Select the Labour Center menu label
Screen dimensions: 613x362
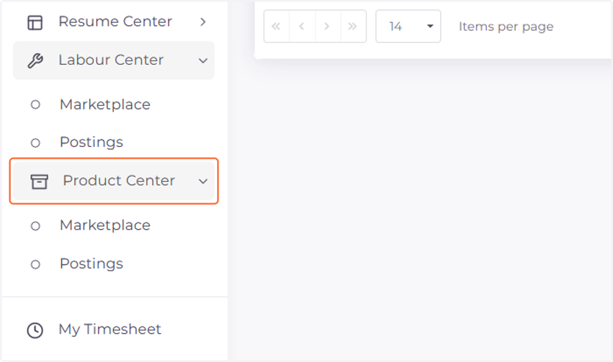[111, 60]
